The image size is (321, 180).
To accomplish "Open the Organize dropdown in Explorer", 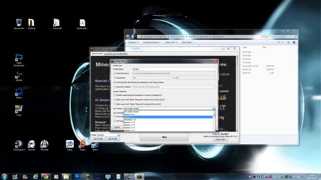I will point(133,42).
